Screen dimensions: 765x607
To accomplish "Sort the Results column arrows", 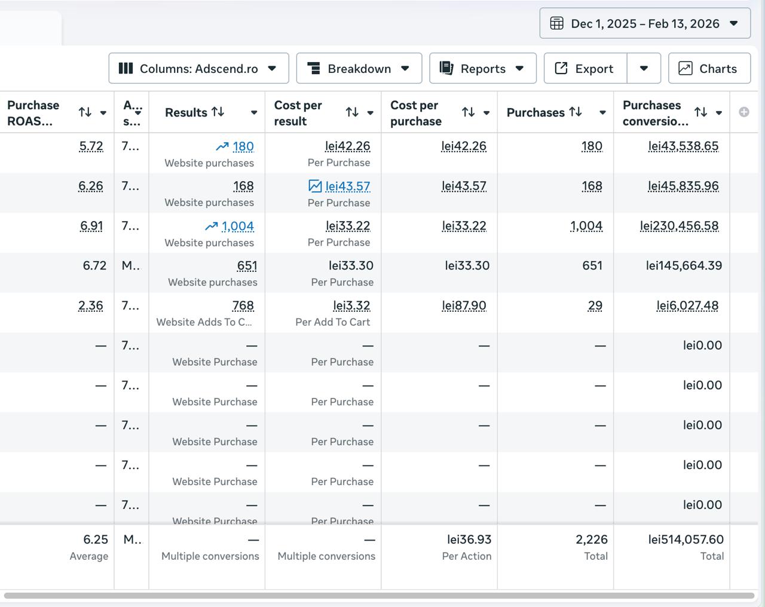I will [x=218, y=112].
